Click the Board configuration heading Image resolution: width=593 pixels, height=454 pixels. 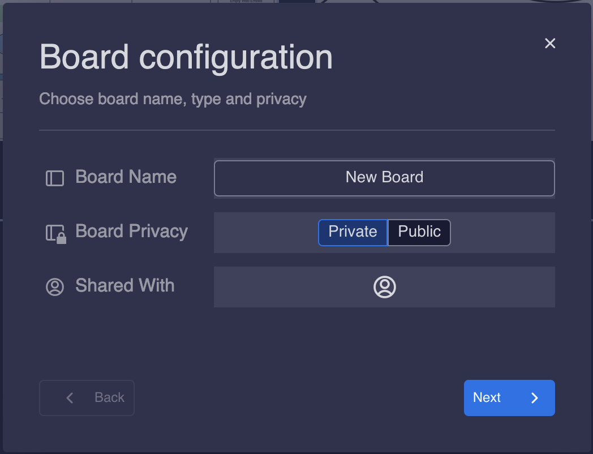point(186,57)
